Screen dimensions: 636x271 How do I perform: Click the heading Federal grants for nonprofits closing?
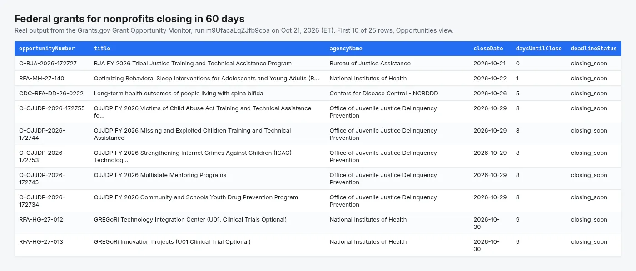[129, 19]
